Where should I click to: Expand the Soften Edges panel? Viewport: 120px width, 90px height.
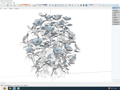pyautogui.click(x=116, y=22)
